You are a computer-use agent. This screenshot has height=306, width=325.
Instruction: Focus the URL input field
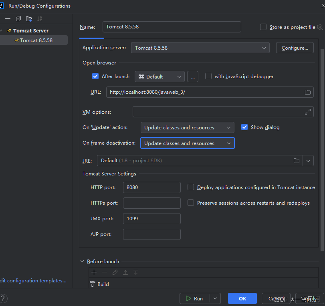[210, 92]
